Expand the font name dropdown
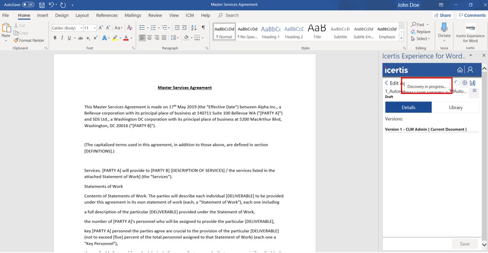The height and width of the screenshot is (253, 488). click(80, 28)
